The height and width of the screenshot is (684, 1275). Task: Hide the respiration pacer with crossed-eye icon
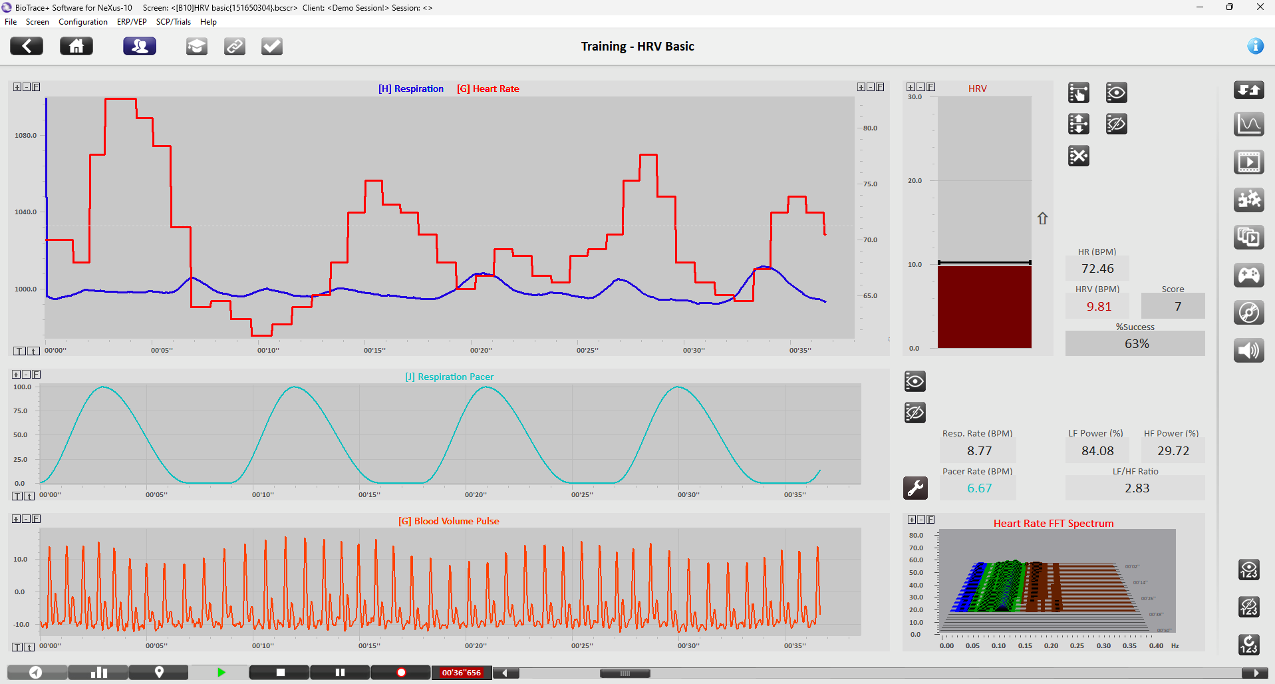[915, 413]
